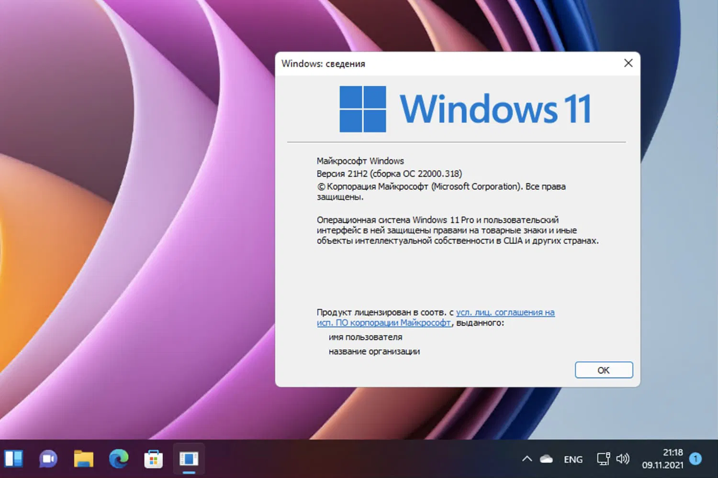
Task: Close the Windows: сведения dialog
Action: coord(628,63)
